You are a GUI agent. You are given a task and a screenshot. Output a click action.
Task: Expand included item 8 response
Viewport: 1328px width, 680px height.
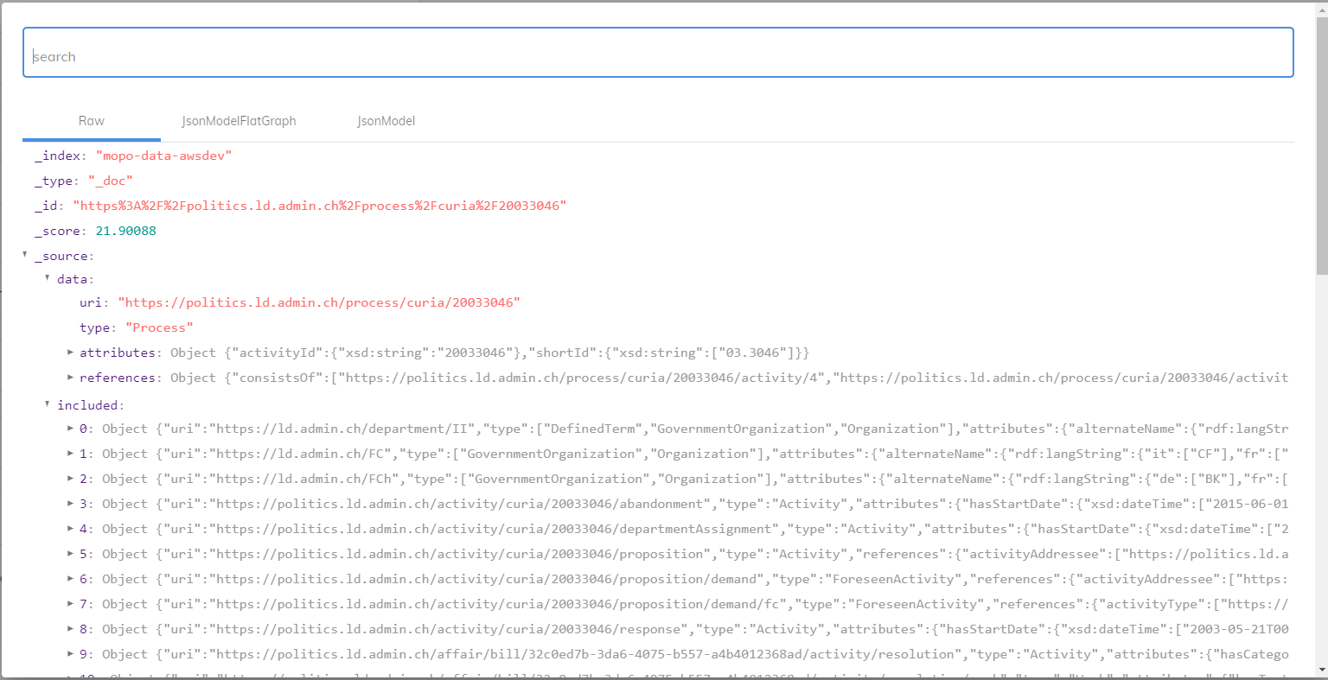pyautogui.click(x=70, y=629)
